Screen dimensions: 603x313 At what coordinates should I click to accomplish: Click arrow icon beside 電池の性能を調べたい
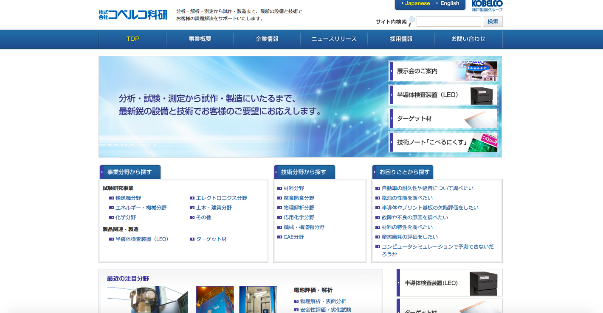378,198
